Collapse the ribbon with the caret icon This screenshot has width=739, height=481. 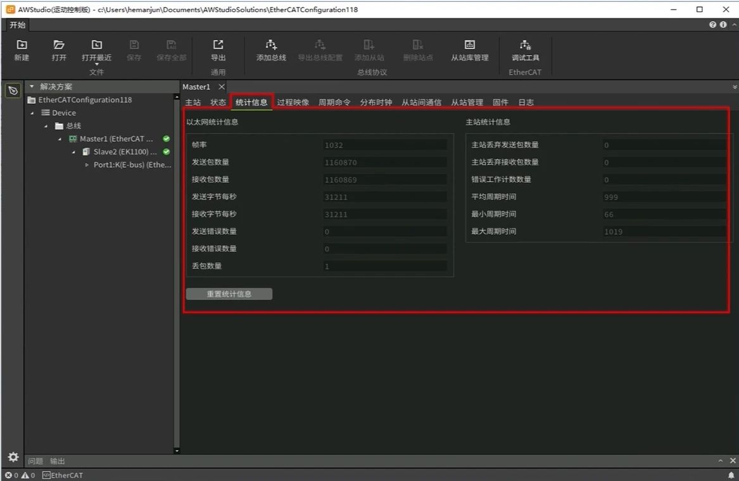coord(735,25)
